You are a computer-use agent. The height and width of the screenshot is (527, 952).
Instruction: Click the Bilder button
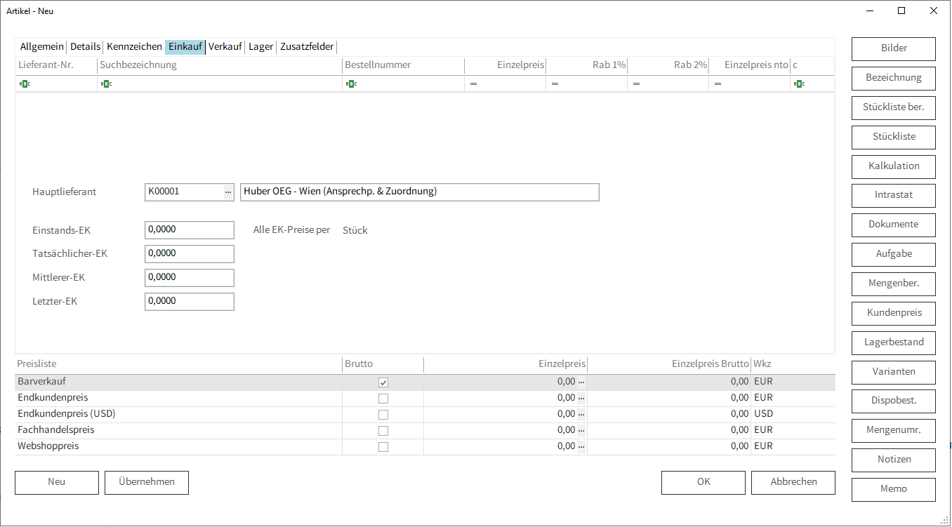point(894,48)
